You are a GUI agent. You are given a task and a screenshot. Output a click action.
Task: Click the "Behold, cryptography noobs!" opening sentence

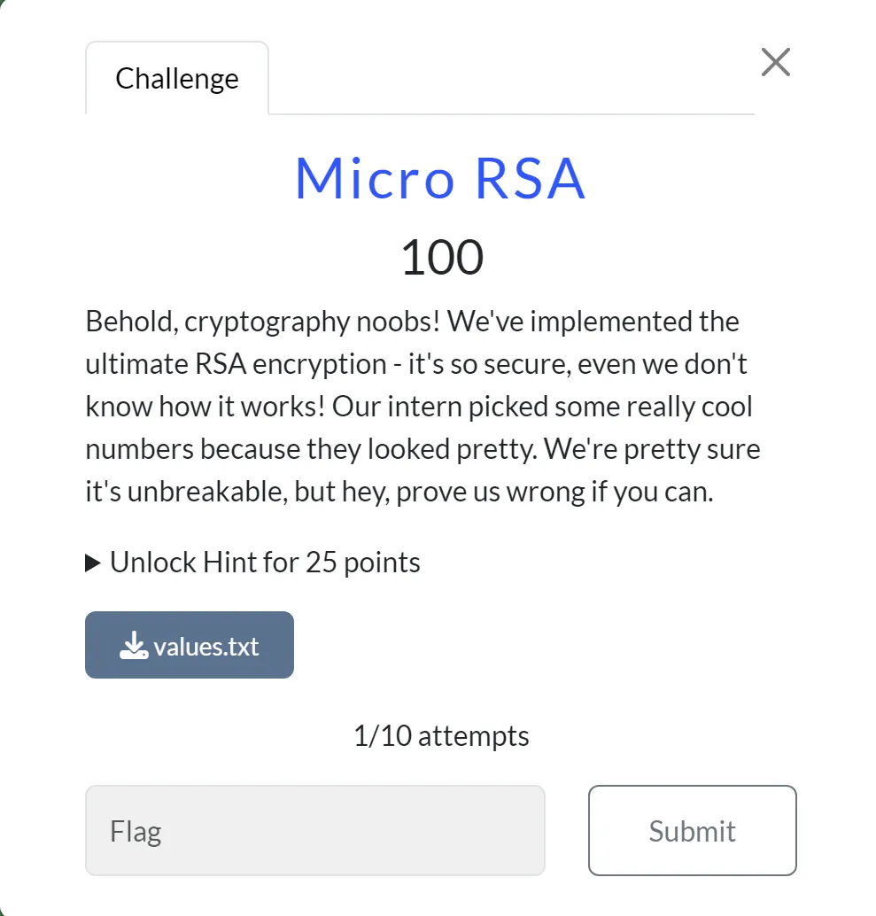(x=264, y=321)
